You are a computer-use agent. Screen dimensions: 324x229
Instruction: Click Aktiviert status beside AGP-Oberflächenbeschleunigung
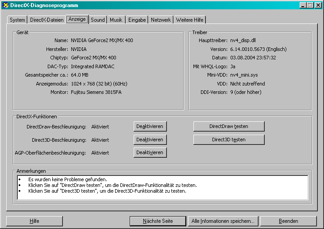[x=100, y=153]
